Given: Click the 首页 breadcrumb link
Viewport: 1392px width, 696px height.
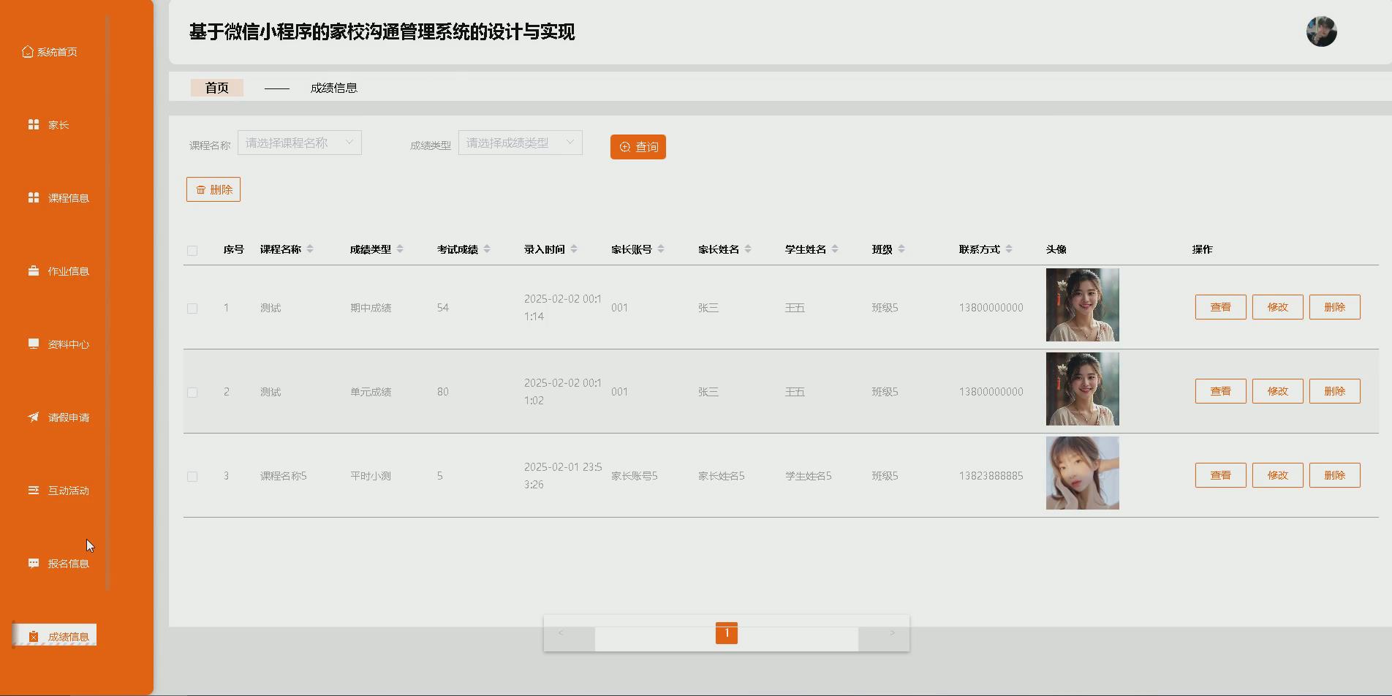Looking at the screenshot, I should [x=217, y=88].
